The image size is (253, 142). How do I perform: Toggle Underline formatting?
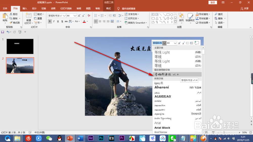[58, 21]
